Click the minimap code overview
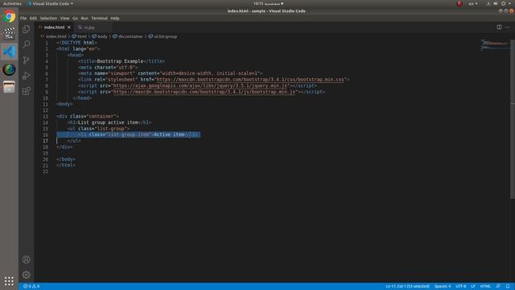 coord(496,45)
